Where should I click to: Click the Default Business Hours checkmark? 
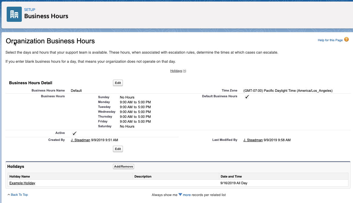pos(247,97)
